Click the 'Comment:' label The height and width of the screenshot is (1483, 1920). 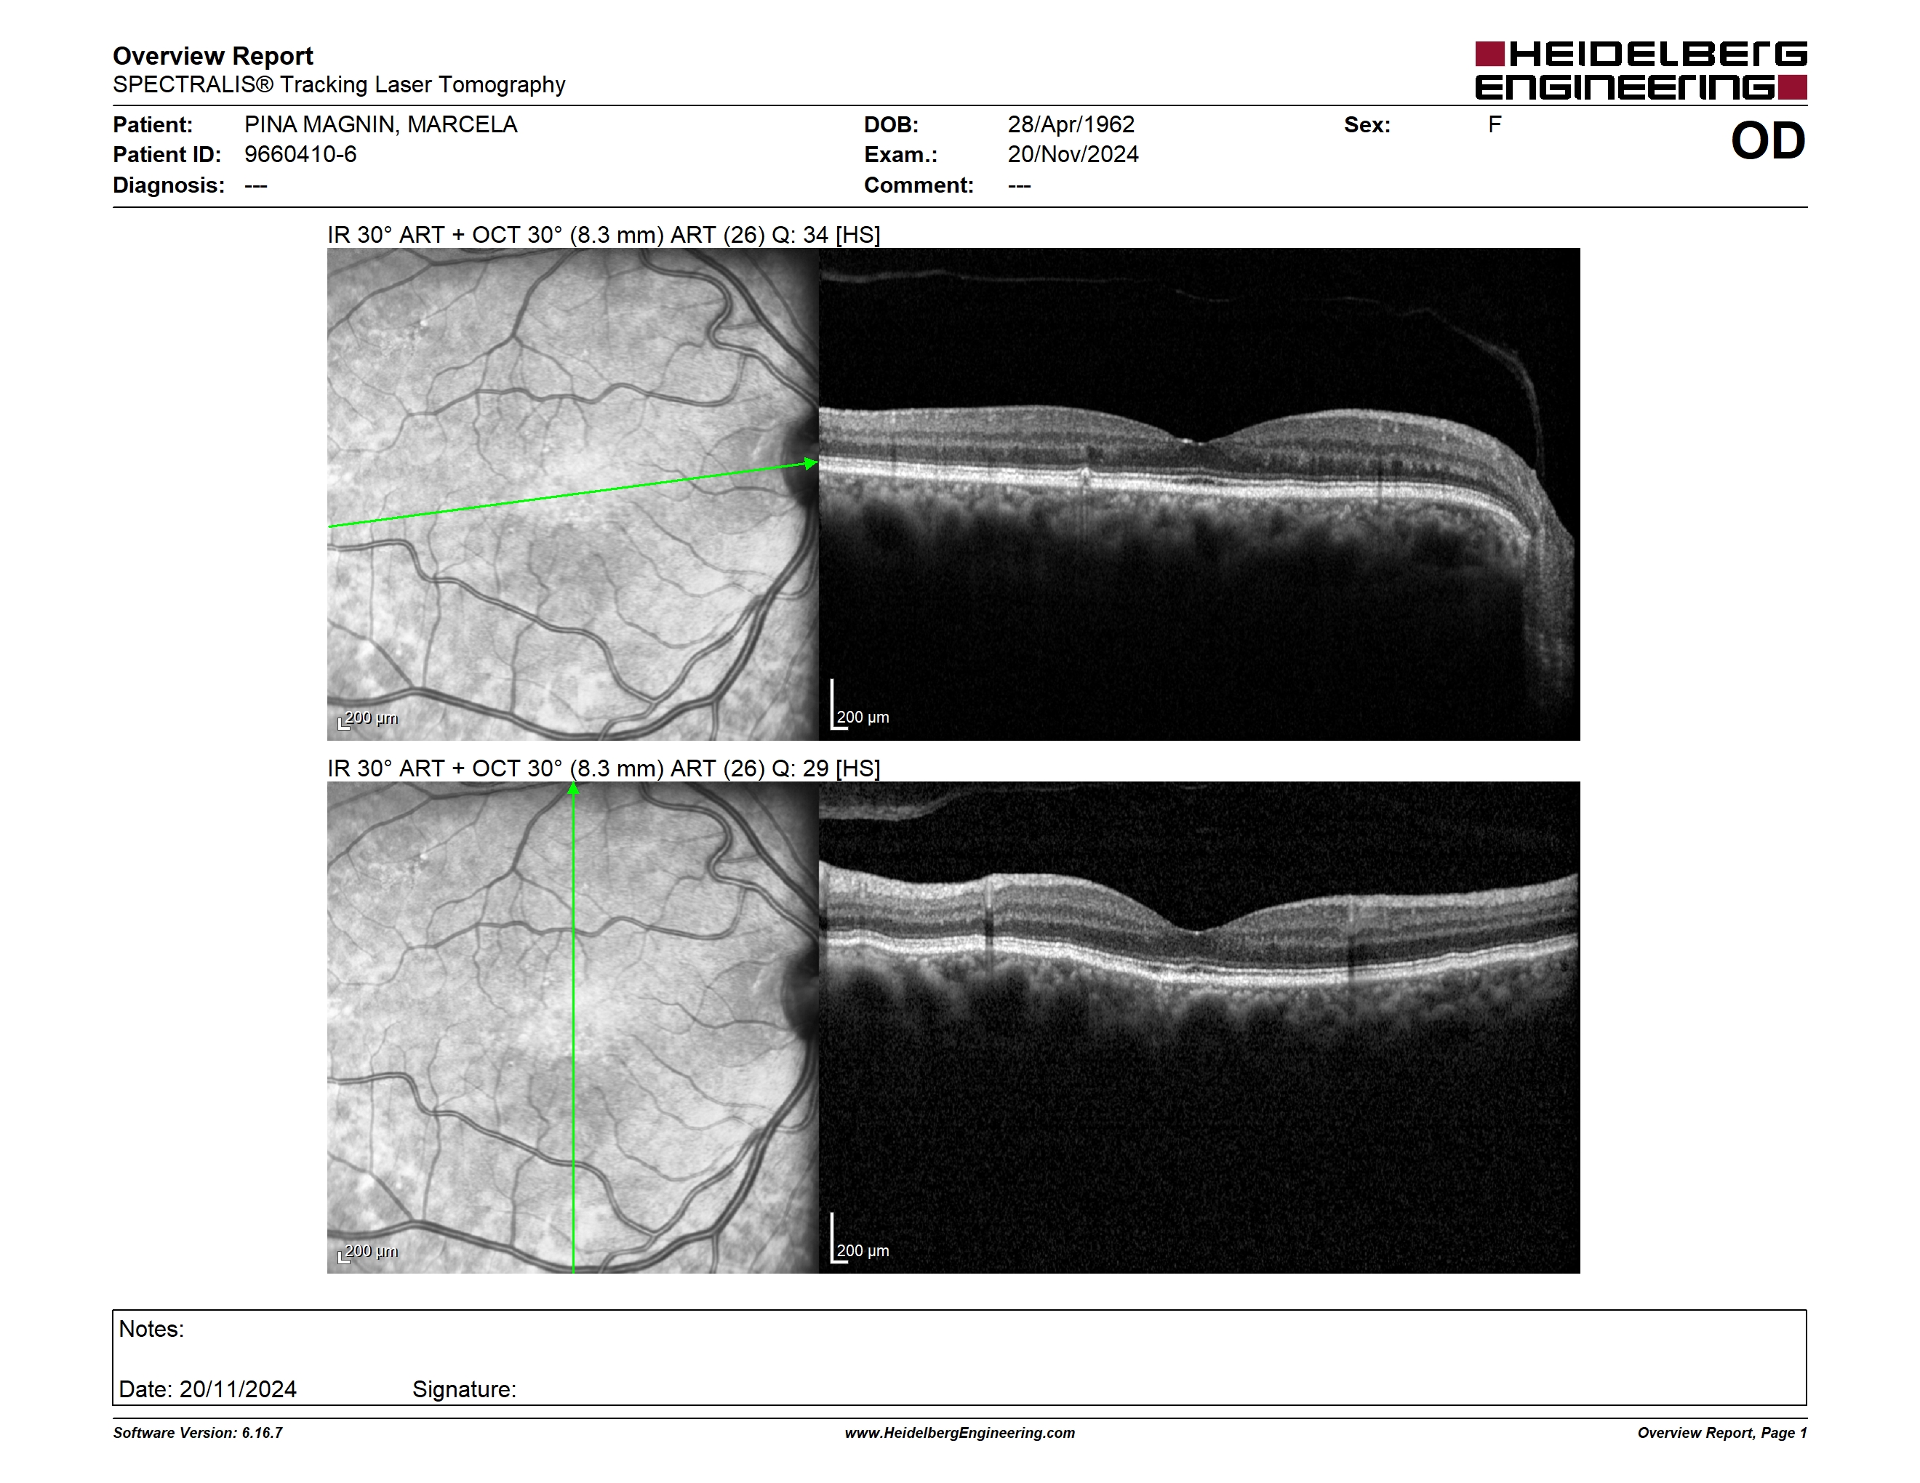(919, 185)
